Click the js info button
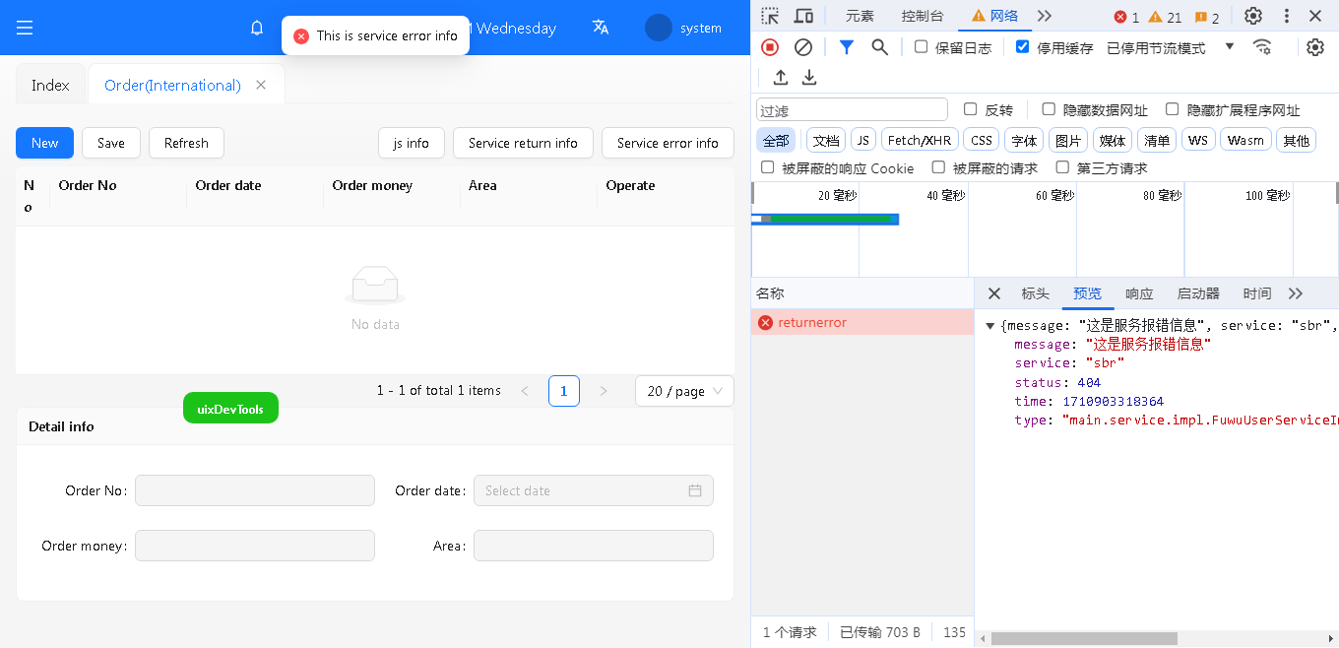The height and width of the screenshot is (648, 1339). [412, 143]
